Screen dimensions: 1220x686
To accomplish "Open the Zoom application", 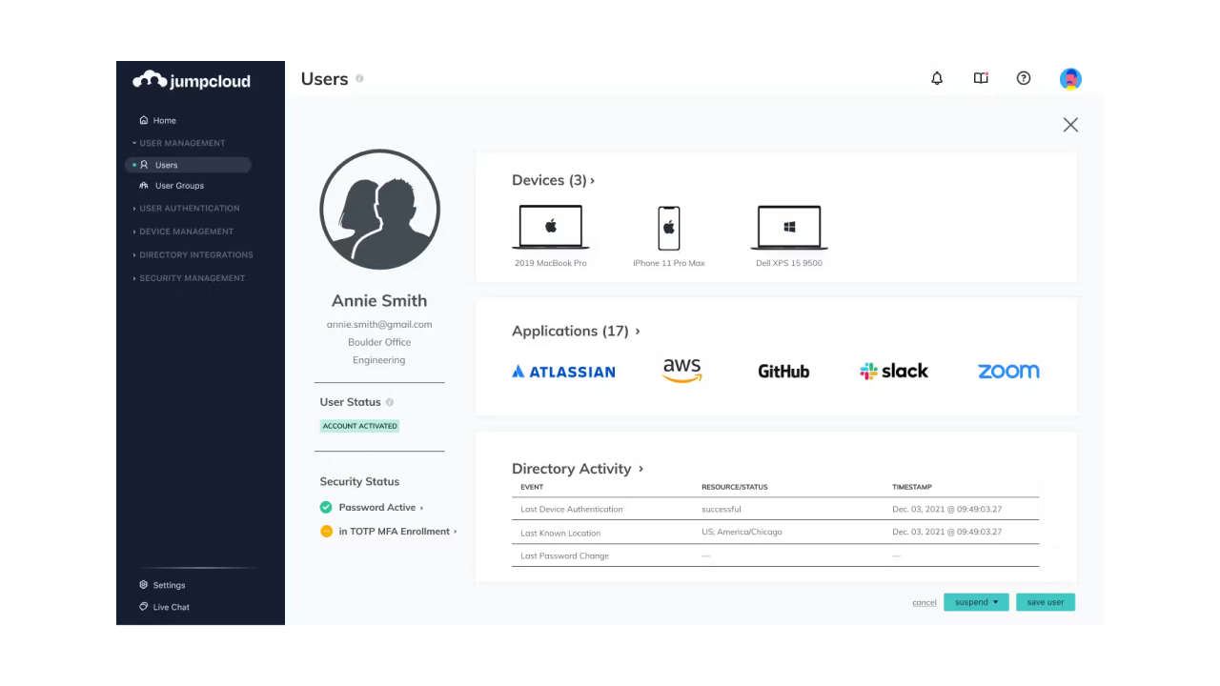I will (1008, 372).
